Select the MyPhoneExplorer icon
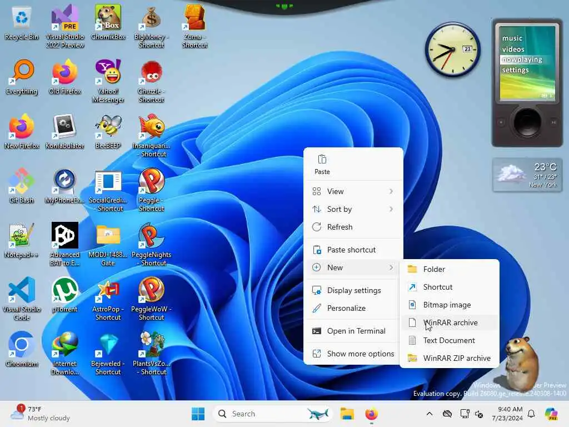Viewport: 569px width, 427px height. tap(65, 186)
